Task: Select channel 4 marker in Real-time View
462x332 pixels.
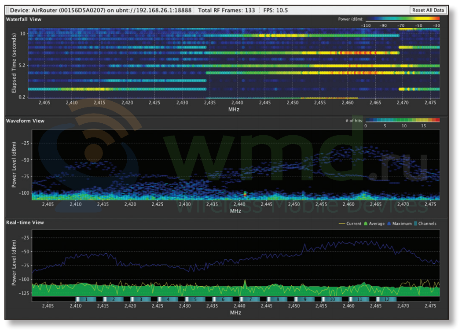Action: (168, 299)
